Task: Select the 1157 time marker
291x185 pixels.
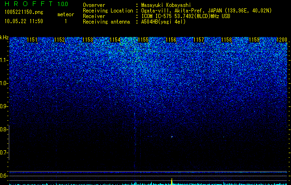Action: point(198,40)
